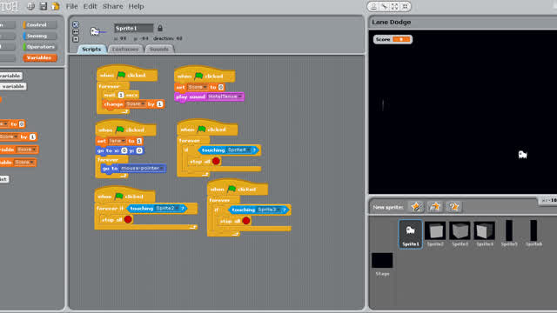This screenshot has width=557, height=313.
Task: Select the Sensing block category
Action: (x=39, y=36)
